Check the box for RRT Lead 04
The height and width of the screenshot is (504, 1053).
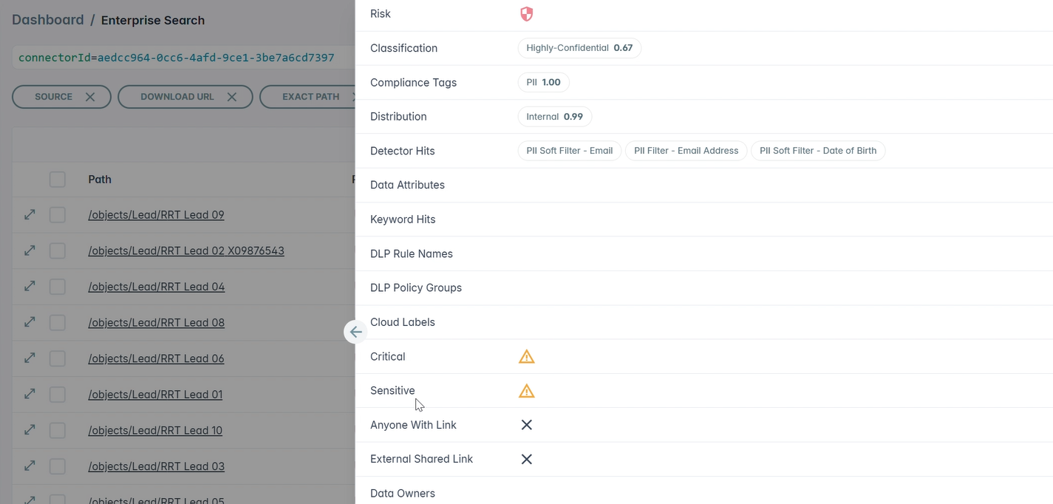point(58,287)
